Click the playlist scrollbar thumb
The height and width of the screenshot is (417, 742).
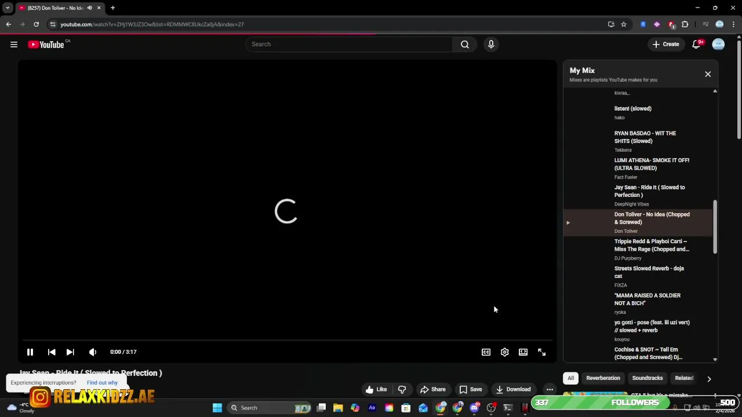[715, 226]
